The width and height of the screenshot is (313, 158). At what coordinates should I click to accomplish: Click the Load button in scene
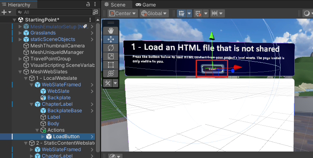212,69
